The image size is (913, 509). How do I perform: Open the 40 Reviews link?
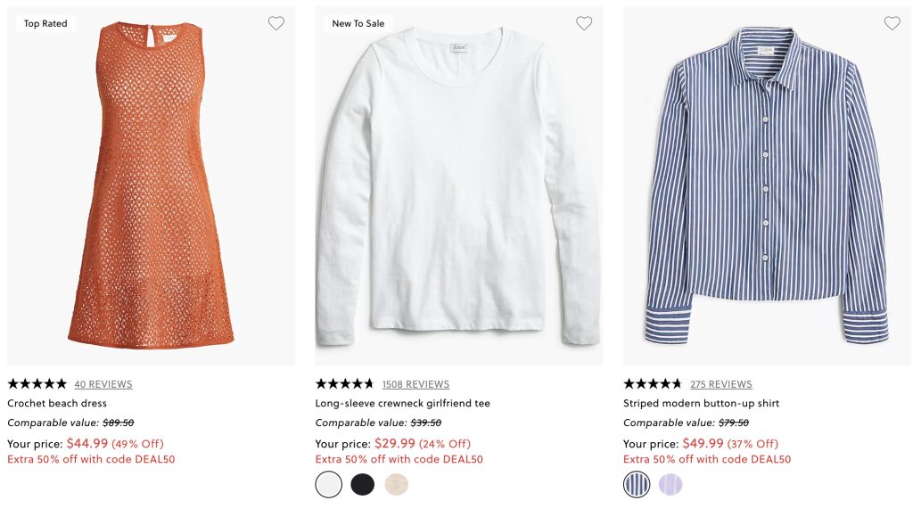(x=103, y=385)
